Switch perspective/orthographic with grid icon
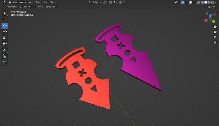Viewport: 219px width, 126px height. 215,42
